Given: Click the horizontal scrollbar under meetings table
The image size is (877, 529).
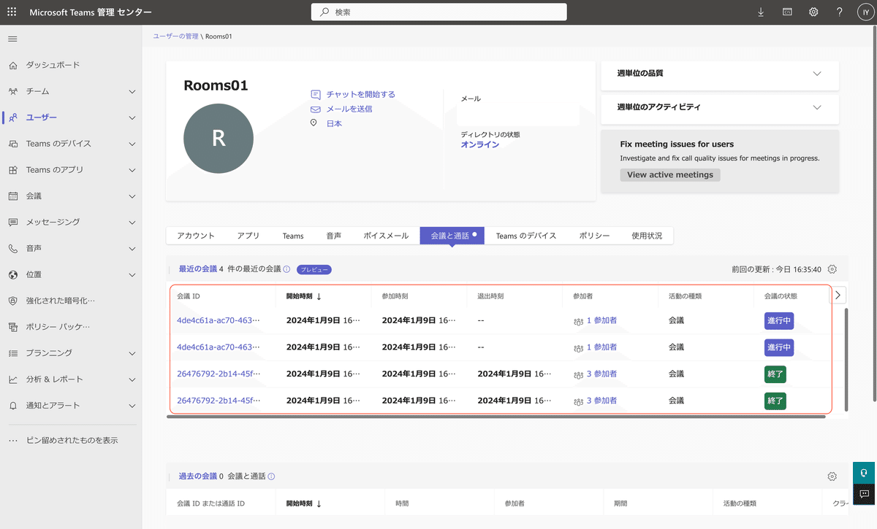Looking at the screenshot, I should pyautogui.click(x=496, y=416).
